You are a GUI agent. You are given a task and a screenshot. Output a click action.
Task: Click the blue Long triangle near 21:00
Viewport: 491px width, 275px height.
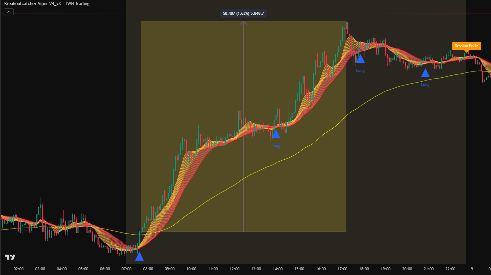(x=425, y=73)
